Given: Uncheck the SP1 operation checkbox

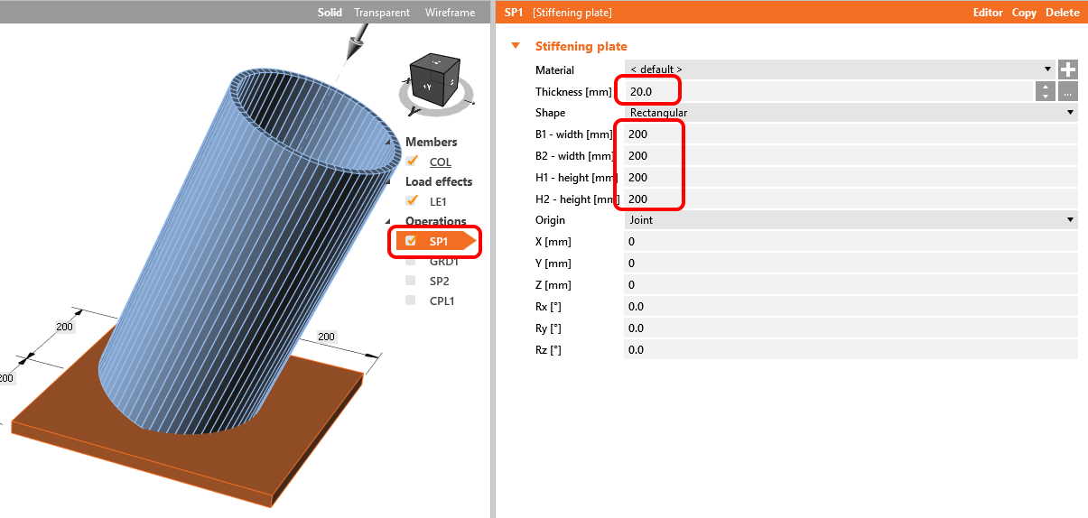Looking at the screenshot, I should pos(412,241).
